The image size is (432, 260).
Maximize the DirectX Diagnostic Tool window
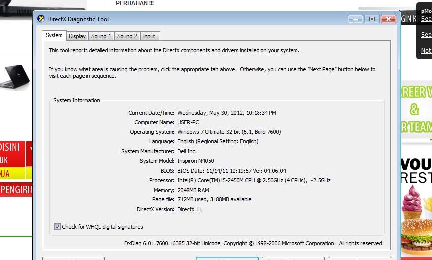(x=372, y=19)
